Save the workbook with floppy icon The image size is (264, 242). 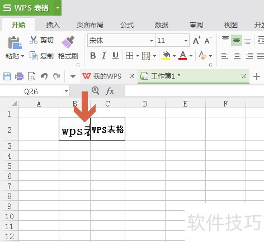tap(7, 76)
